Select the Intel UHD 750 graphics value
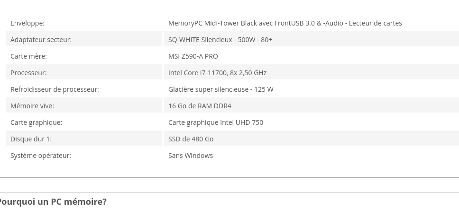Screen dimensions: 459x209 point(215,122)
